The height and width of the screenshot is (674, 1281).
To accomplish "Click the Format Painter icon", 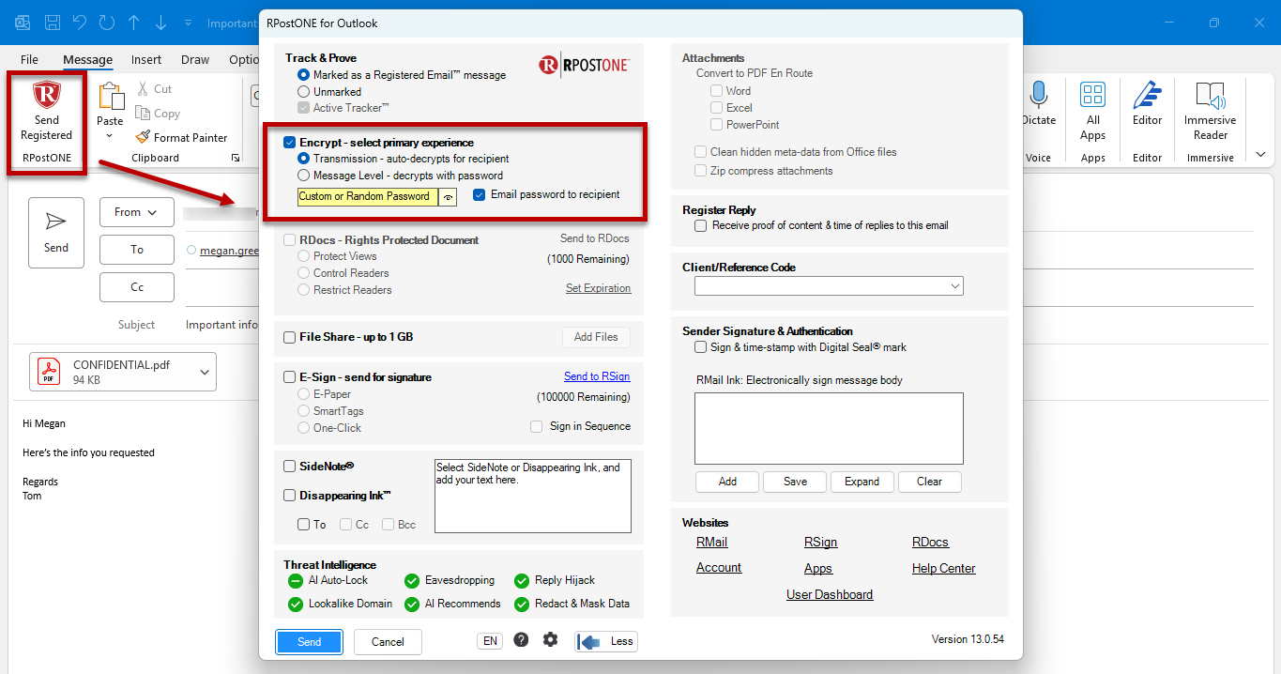I will (143, 137).
